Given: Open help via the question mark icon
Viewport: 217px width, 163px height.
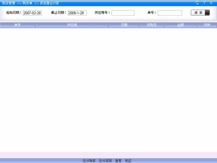Looking at the screenshot, I should tap(204, 3).
